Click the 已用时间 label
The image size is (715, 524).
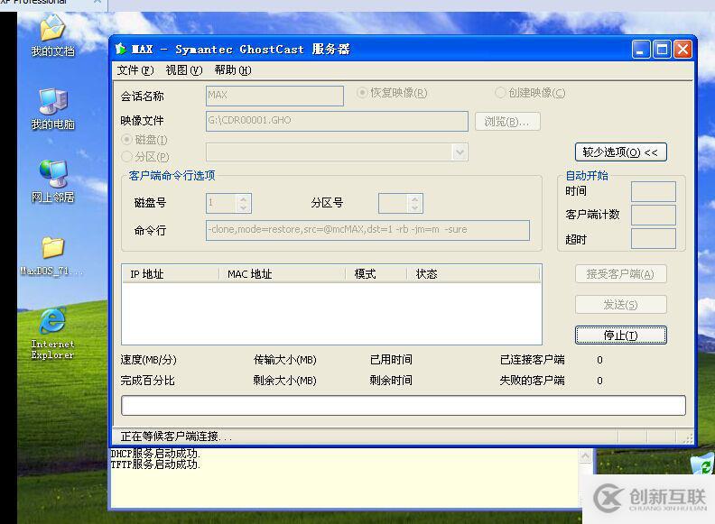point(391,360)
